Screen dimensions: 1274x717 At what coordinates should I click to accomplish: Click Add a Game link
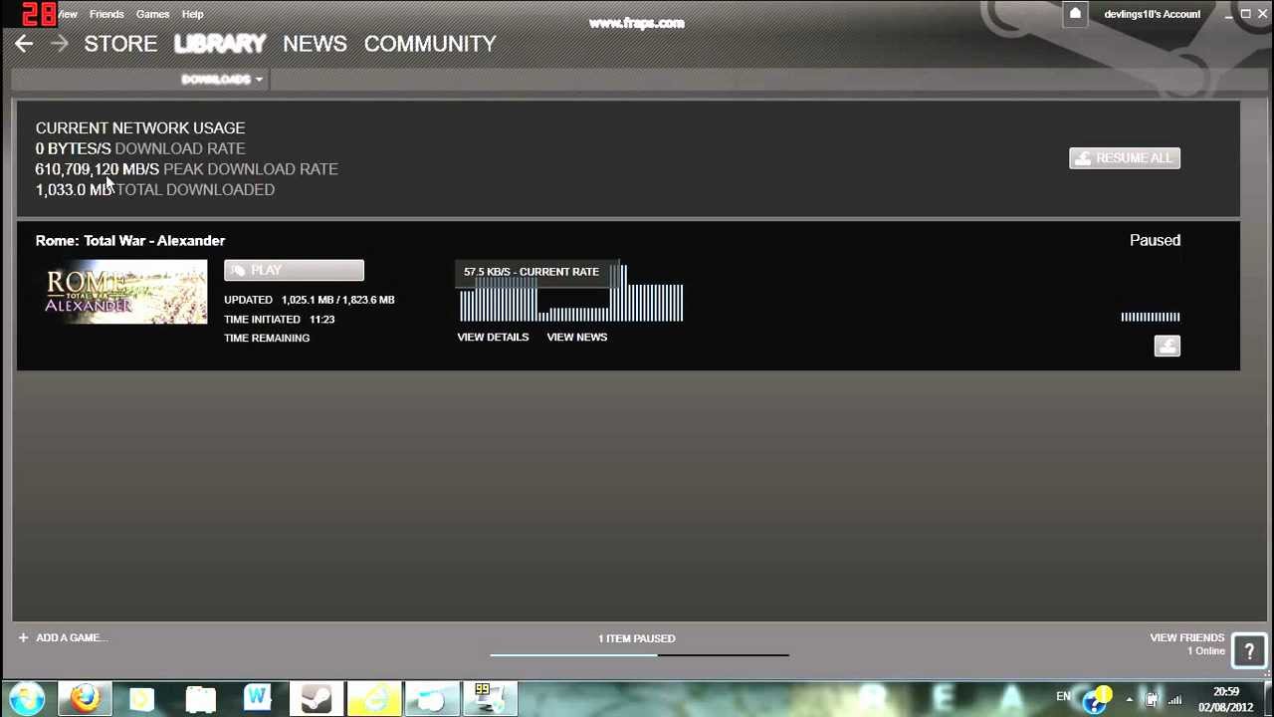(72, 637)
